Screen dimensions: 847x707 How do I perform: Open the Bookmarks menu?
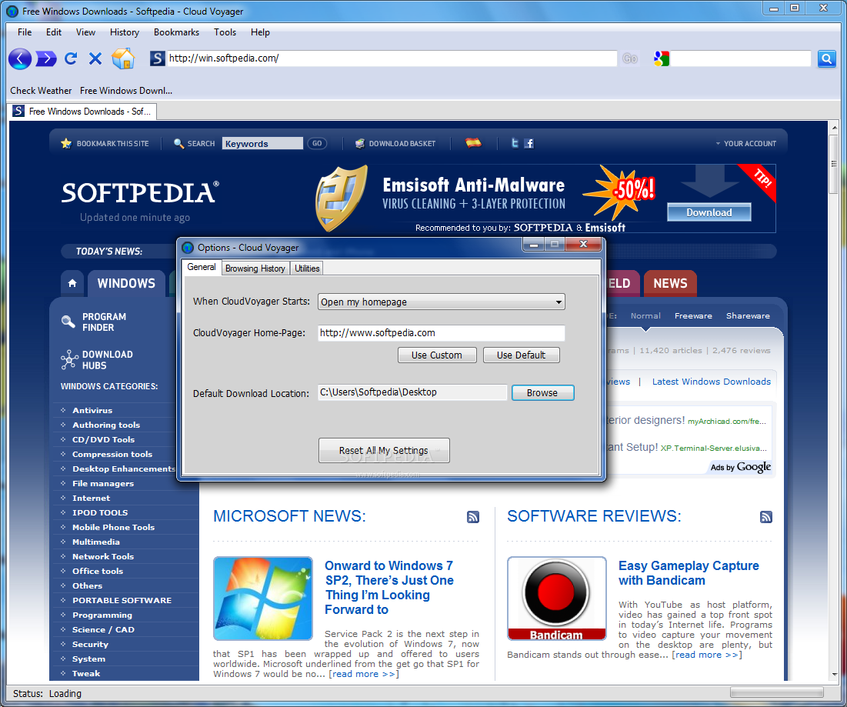coord(176,32)
